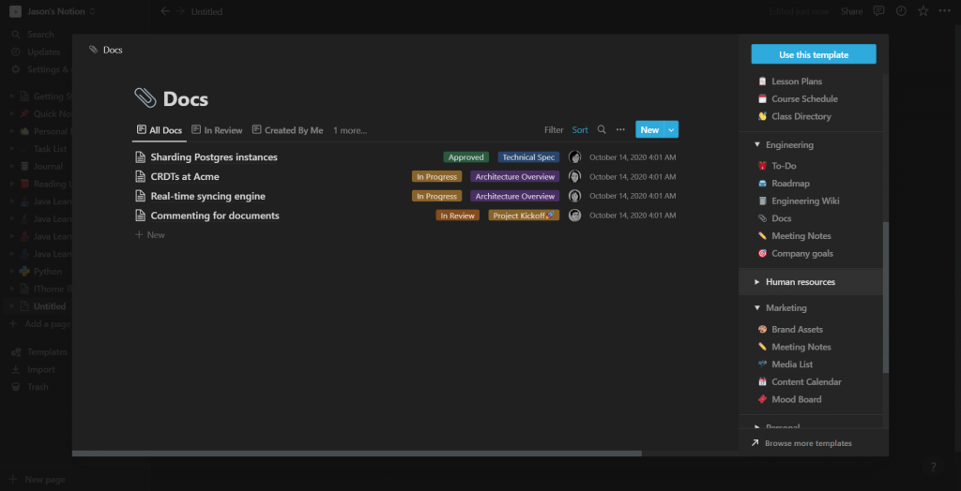Viewport: 961px width, 491px height.
Task: Open Real-time syncing engine document
Action: [207, 197]
